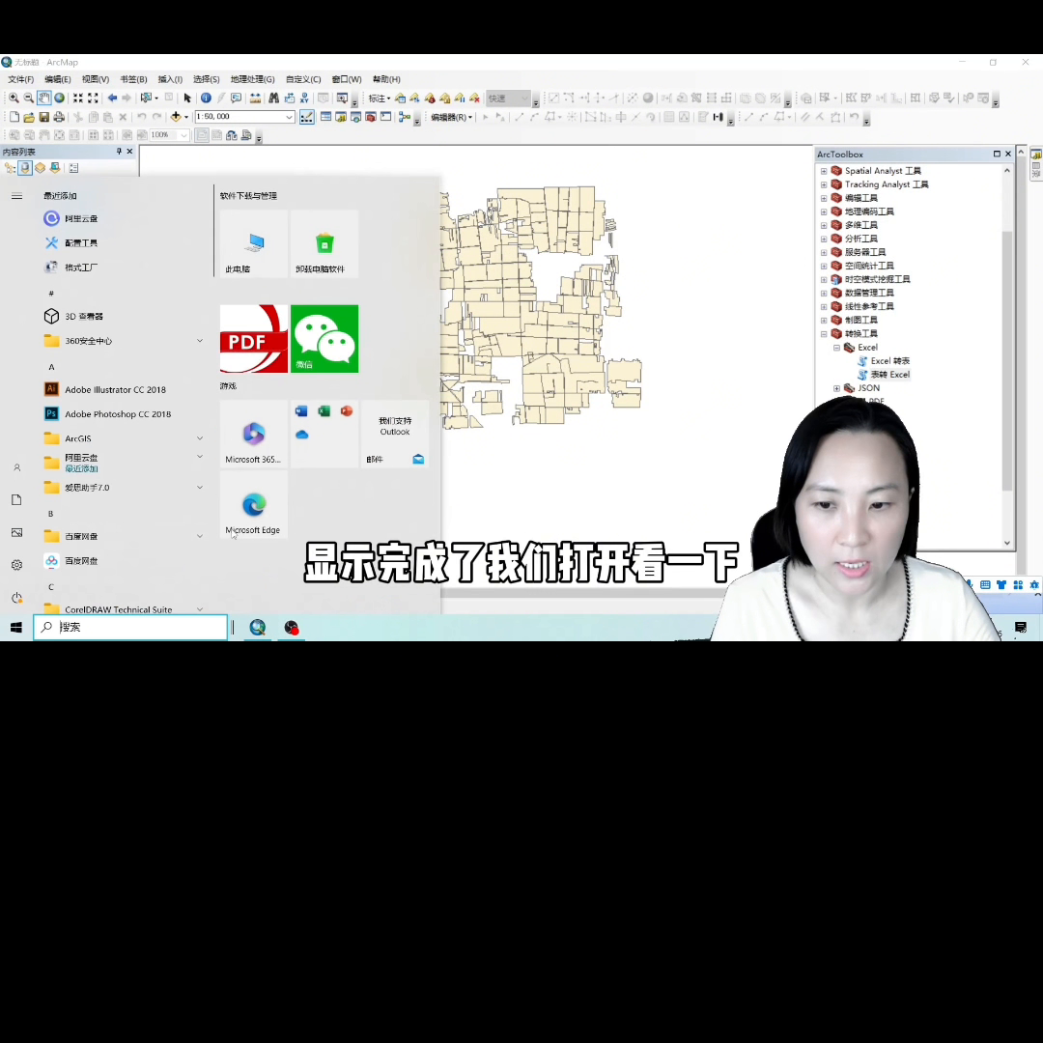Expand the Tracking Analyst 工具 toolbox
This screenshot has width=1043, height=1043.
824,184
